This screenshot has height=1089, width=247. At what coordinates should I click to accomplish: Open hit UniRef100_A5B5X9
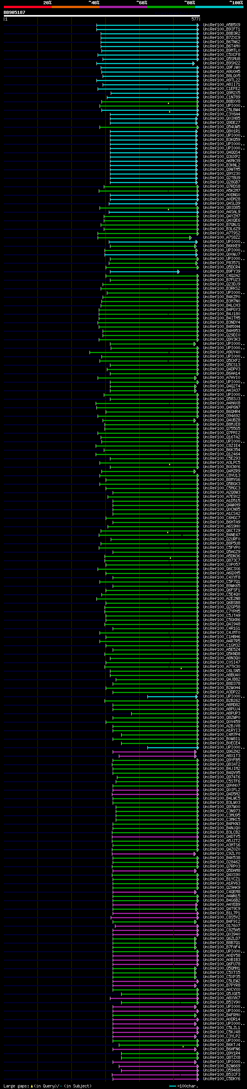point(222,25)
